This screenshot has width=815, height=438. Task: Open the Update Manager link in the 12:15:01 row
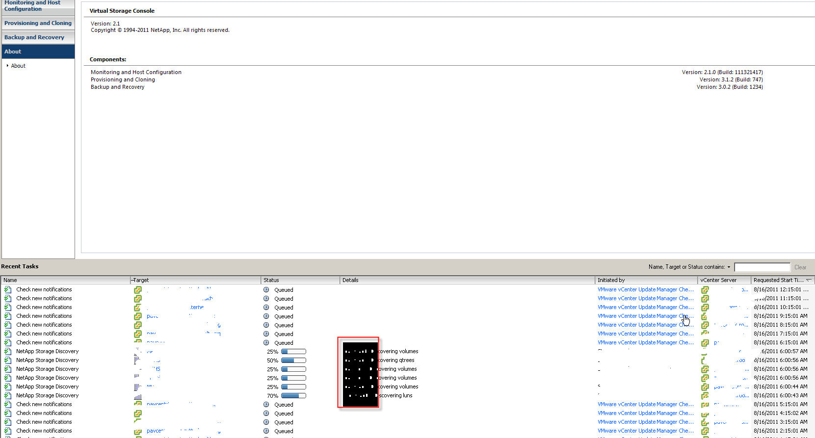[646, 289]
